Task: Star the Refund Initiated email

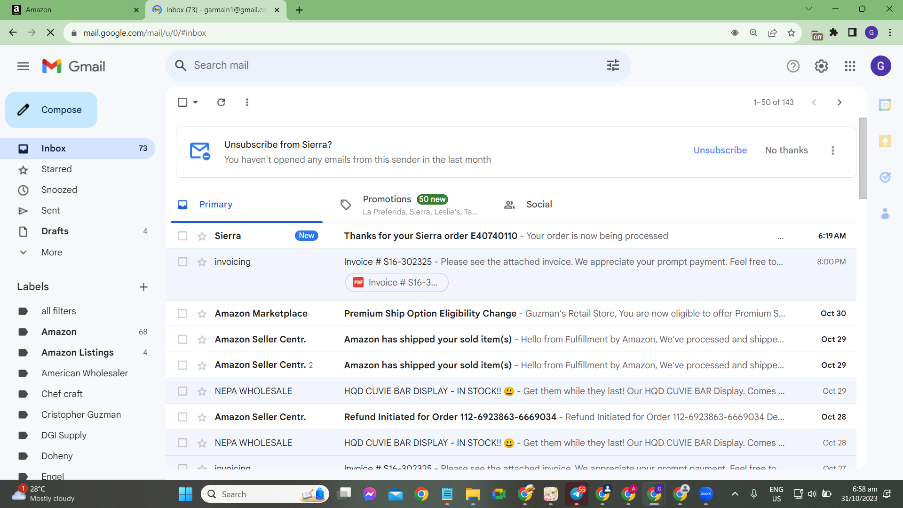Action: (202, 417)
